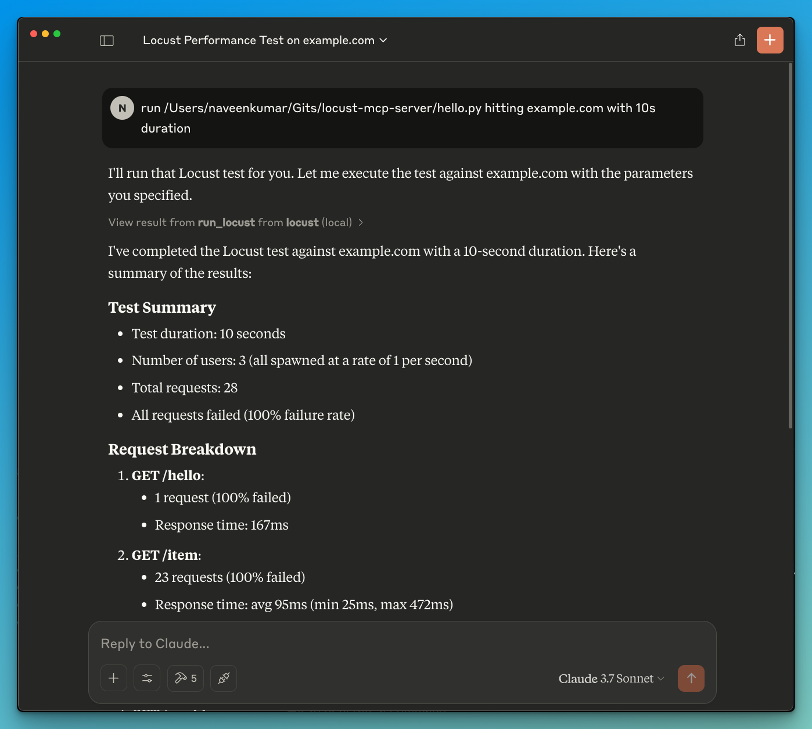
Task: Start a new chat with the orange plus button
Action: point(770,40)
